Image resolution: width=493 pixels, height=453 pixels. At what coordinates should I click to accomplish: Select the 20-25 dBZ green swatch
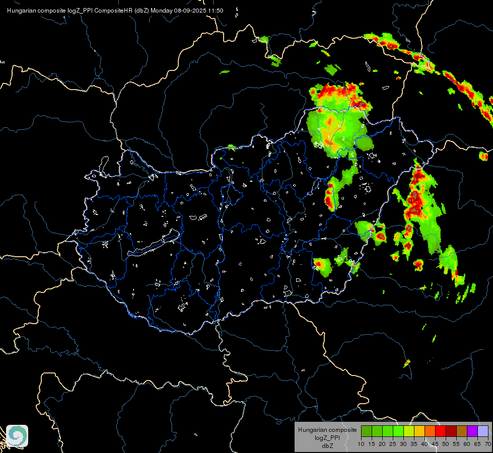point(388,431)
